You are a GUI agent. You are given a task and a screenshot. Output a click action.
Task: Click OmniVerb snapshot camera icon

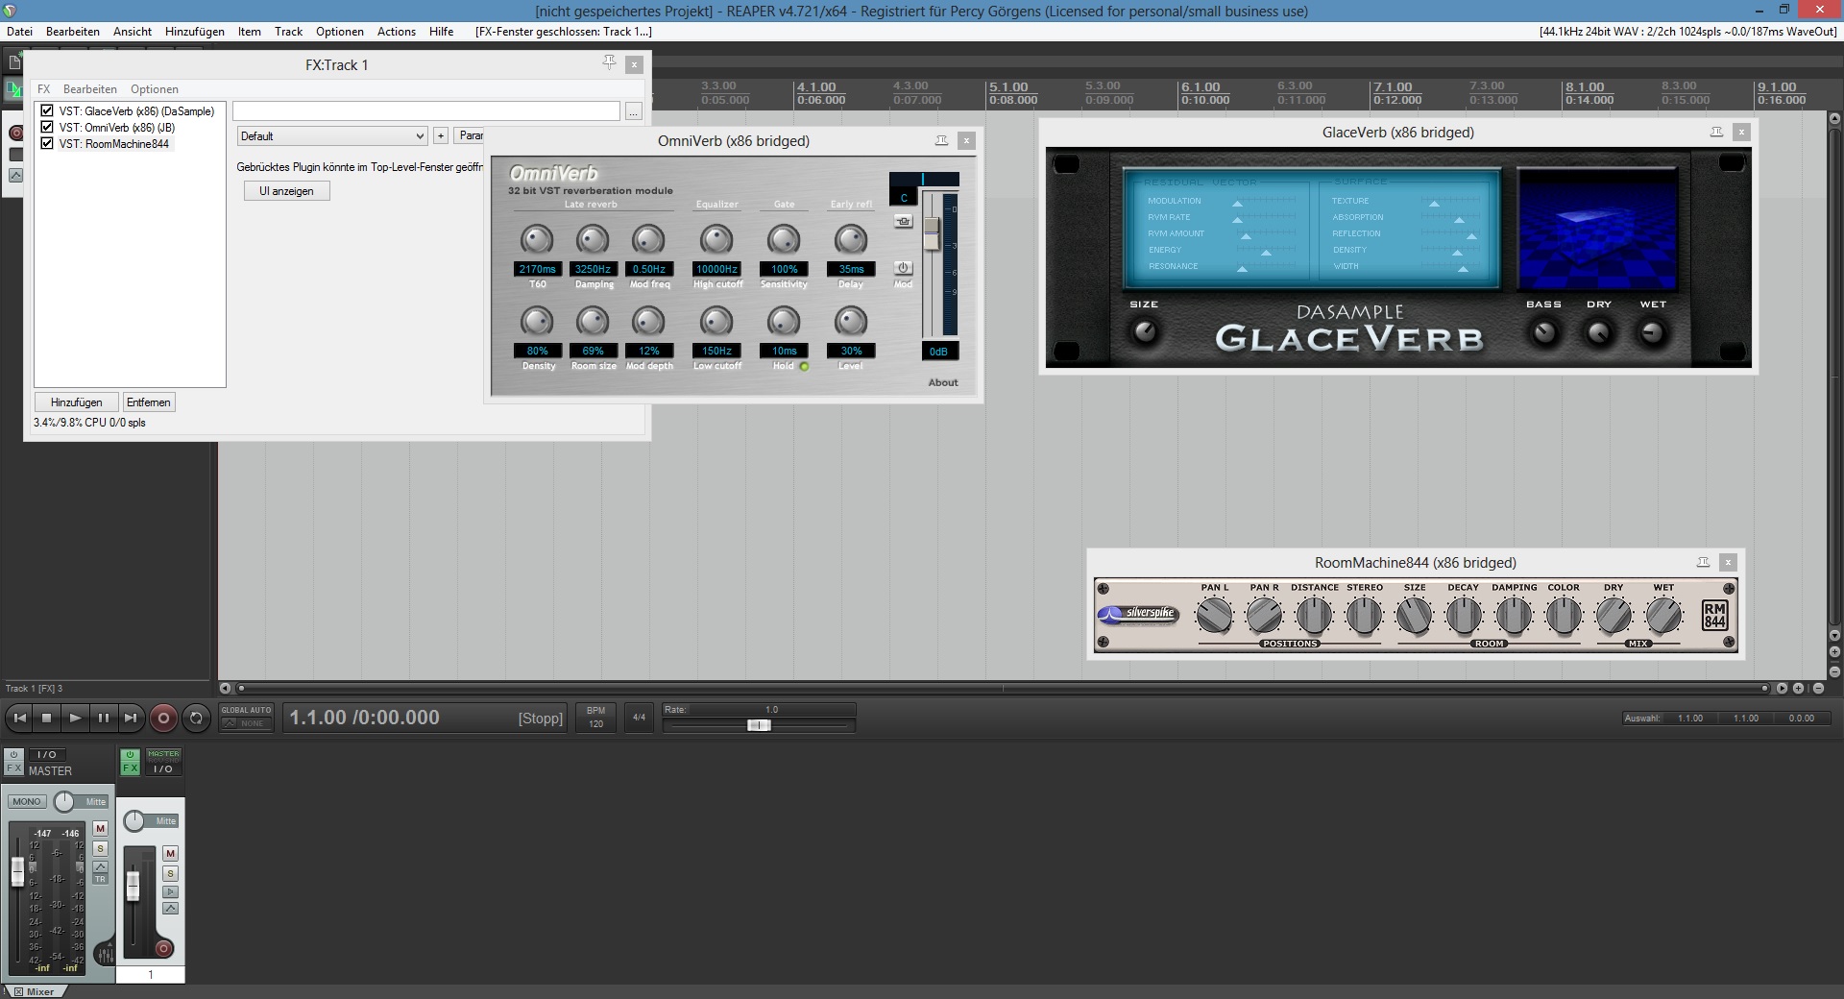pos(903,221)
